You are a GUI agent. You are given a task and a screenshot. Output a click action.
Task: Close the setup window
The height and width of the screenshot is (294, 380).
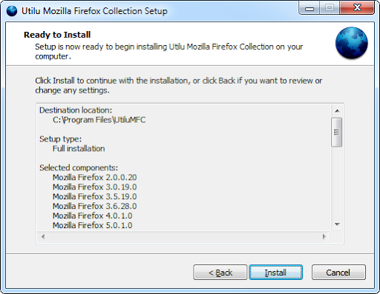tap(357, 8)
